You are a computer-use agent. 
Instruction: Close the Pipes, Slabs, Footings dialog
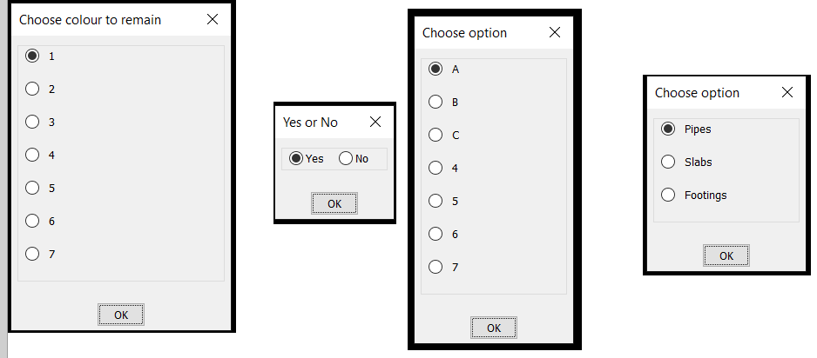(x=787, y=92)
